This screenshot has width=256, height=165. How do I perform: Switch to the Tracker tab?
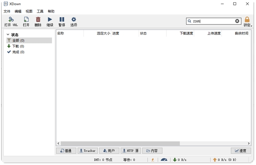[x=88, y=151]
